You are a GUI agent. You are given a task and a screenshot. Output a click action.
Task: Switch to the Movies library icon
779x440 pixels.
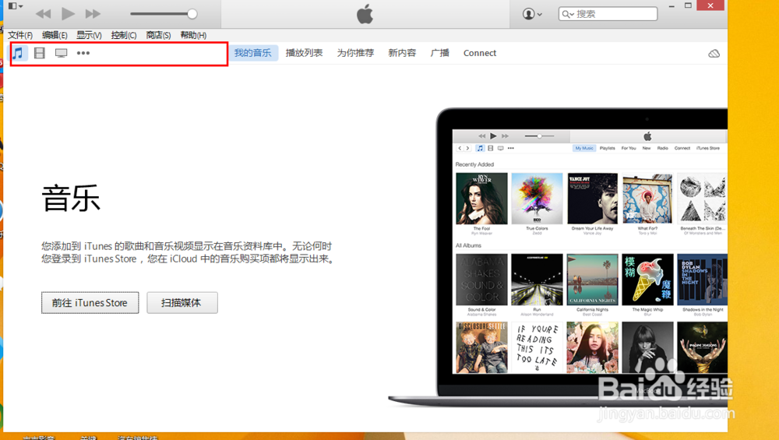[x=39, y=53]
